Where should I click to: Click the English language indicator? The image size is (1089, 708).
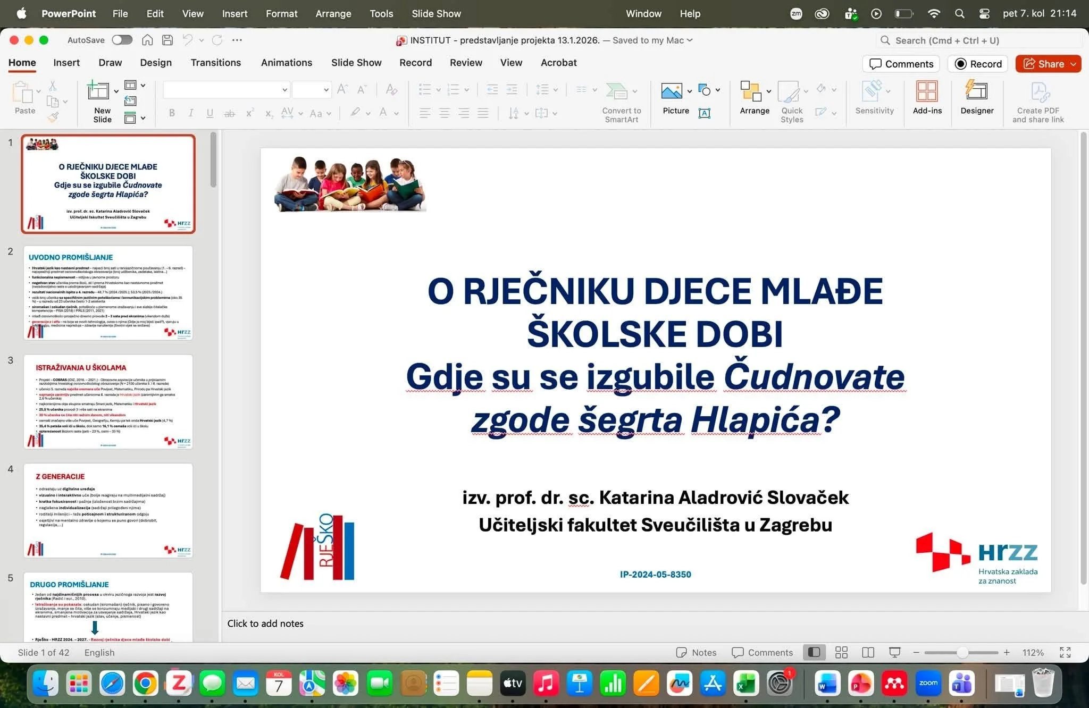coord(99,652)
